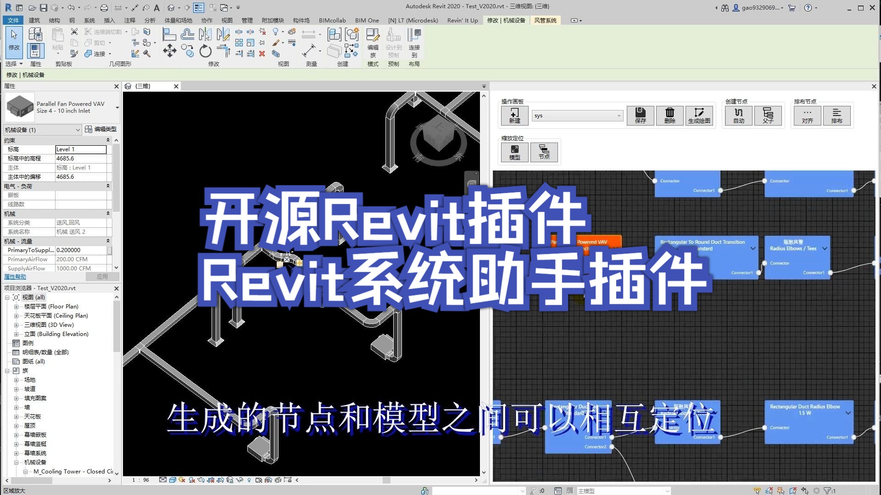Click the Visual Style cube icon in view bar

173,480
